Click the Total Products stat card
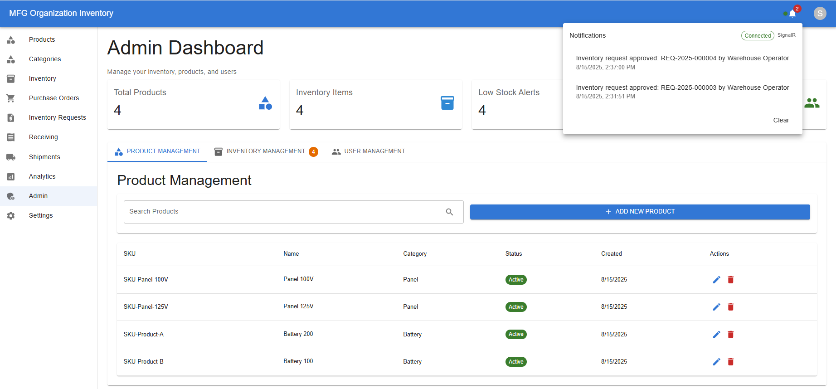Screen dimensions: 836x389 point(193,104)
